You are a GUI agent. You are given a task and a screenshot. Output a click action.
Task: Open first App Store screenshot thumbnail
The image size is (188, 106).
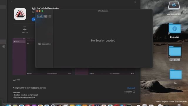click(x=24, y=57)
